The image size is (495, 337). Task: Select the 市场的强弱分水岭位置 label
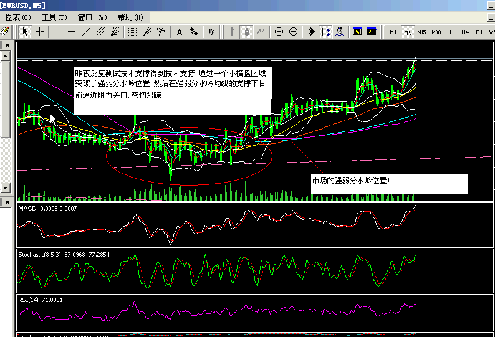[x=389, y=184]
